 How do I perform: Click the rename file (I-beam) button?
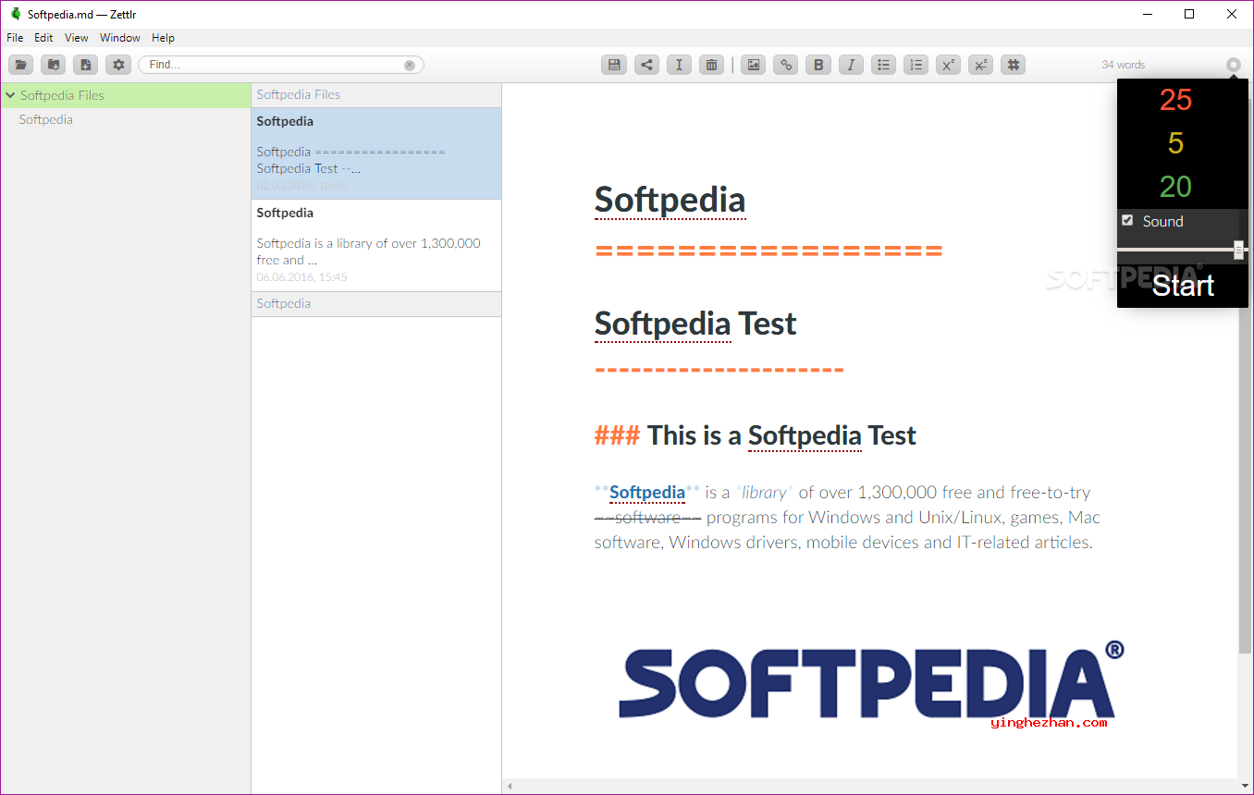click(x=679, y=65)
